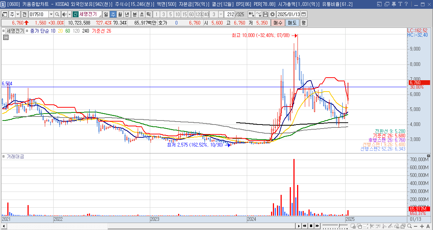The image size is (433, 230).
Task: Open the dropdown arrow next to 주 selector
Action: [18, 14]
